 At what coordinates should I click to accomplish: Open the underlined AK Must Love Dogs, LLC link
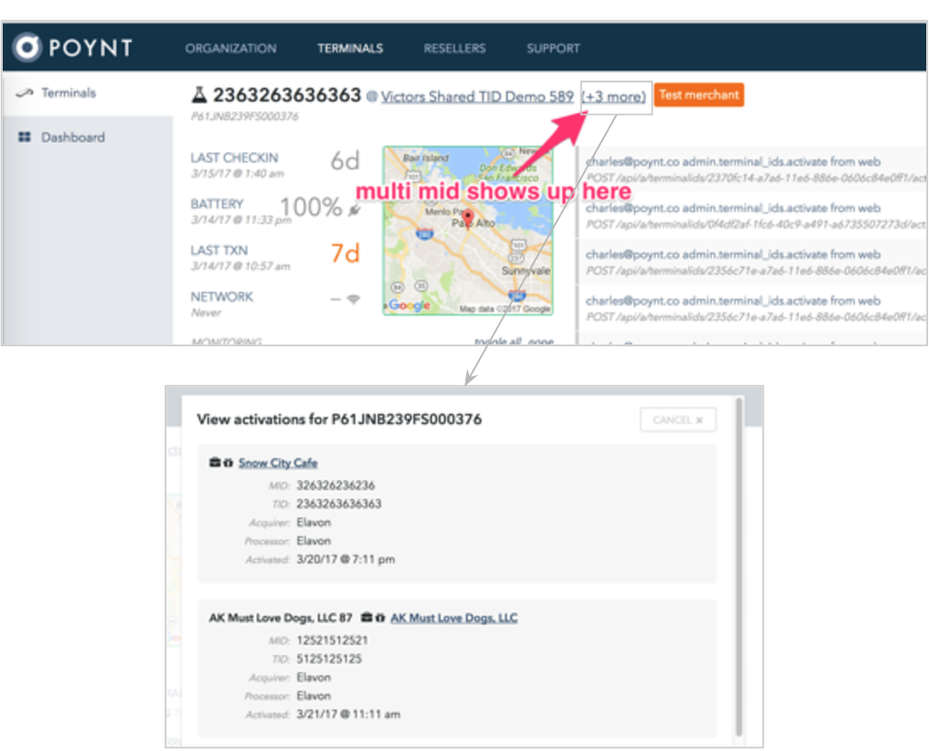coord(454,618)
